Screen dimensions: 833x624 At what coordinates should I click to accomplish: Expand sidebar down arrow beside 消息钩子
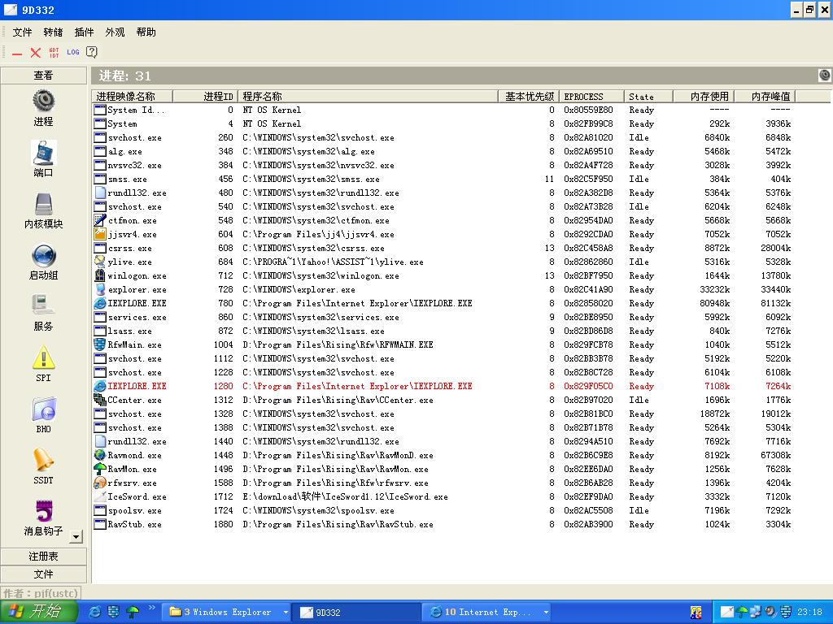pyautogui.click(x=76, y=537)
